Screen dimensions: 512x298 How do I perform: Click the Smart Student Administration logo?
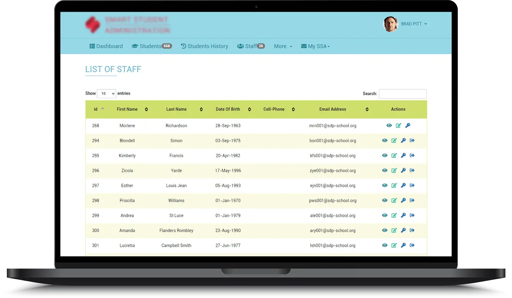pos(127,25)
